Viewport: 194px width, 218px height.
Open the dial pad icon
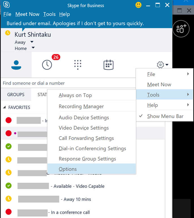pyautogui.click(x=78, y=65)
